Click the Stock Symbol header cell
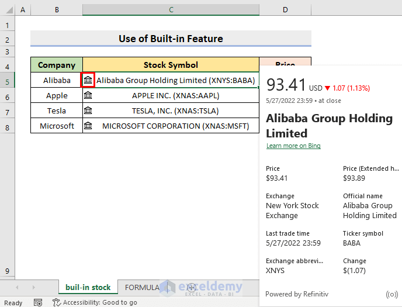402x307 pixels. click(171, 65)
